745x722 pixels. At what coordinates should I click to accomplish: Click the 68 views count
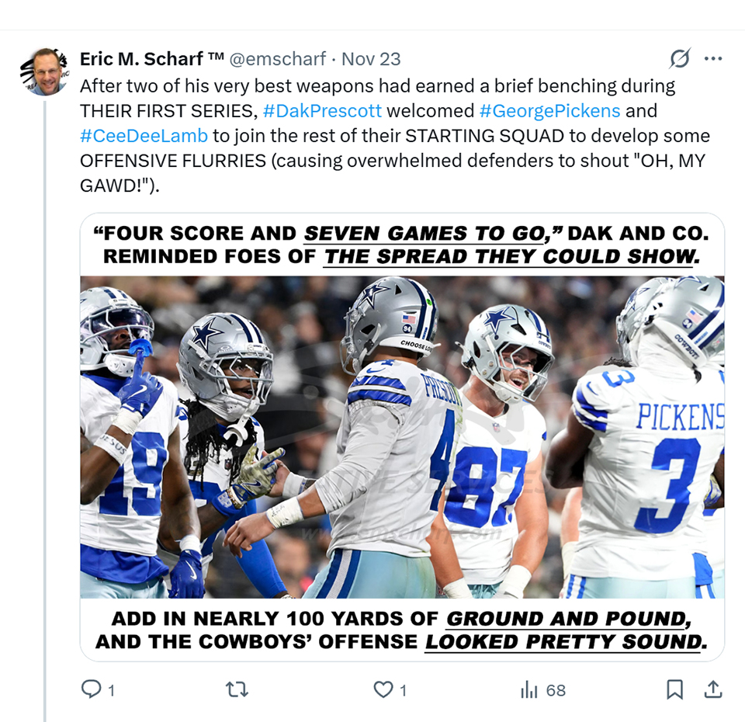point(556,689)
